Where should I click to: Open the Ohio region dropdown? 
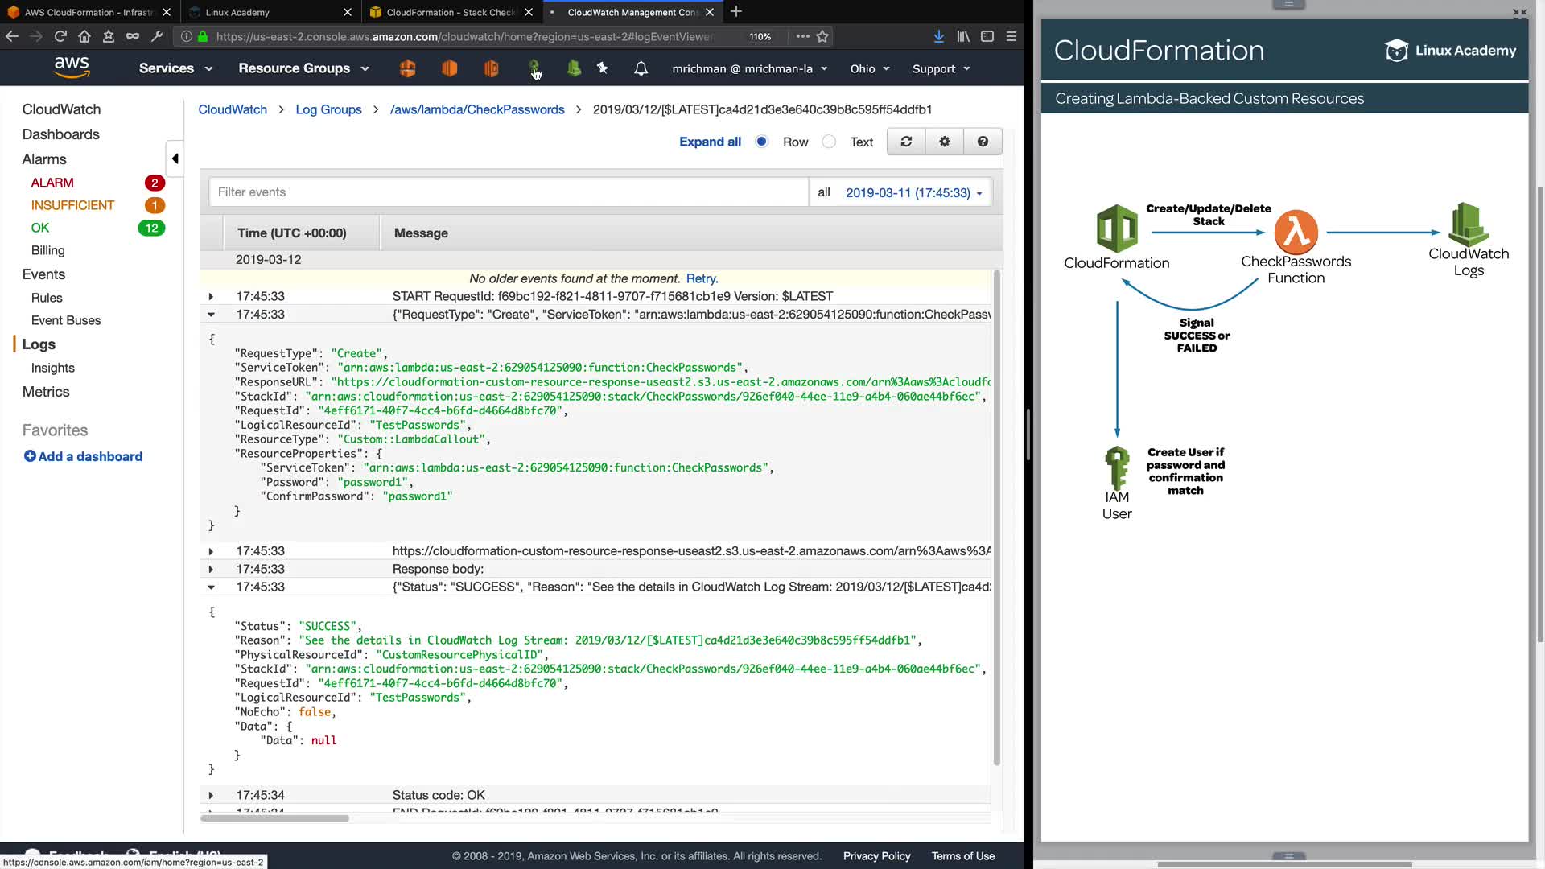tap(869, 68)
